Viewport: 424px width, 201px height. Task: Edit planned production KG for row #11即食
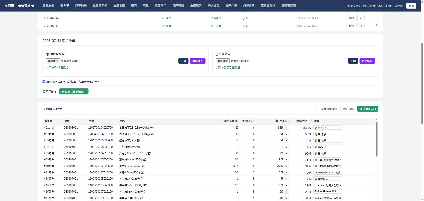click(286, 172)
